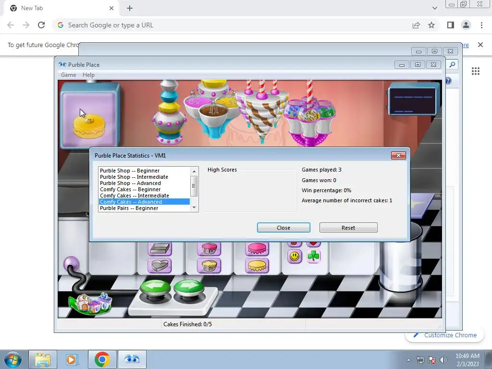The width and height of the screenshot is (492, 369).
Task: Open Windows Explorer from taskbar
Action: coord(43,359)
